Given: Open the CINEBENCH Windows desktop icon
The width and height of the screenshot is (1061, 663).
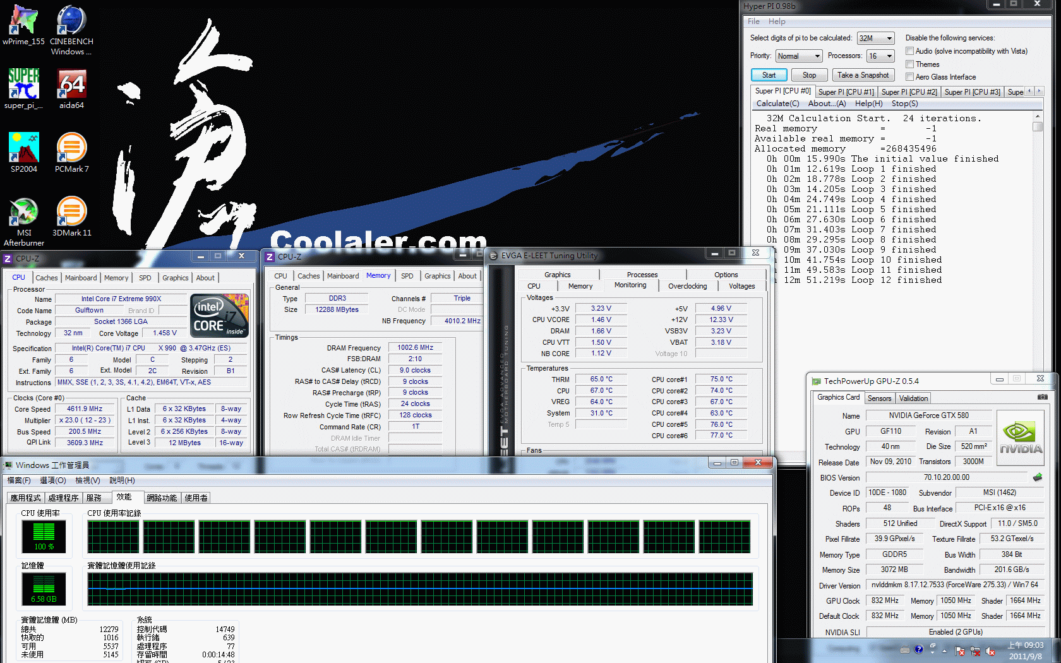Looking at the screenshot, I should coord(71,30).
